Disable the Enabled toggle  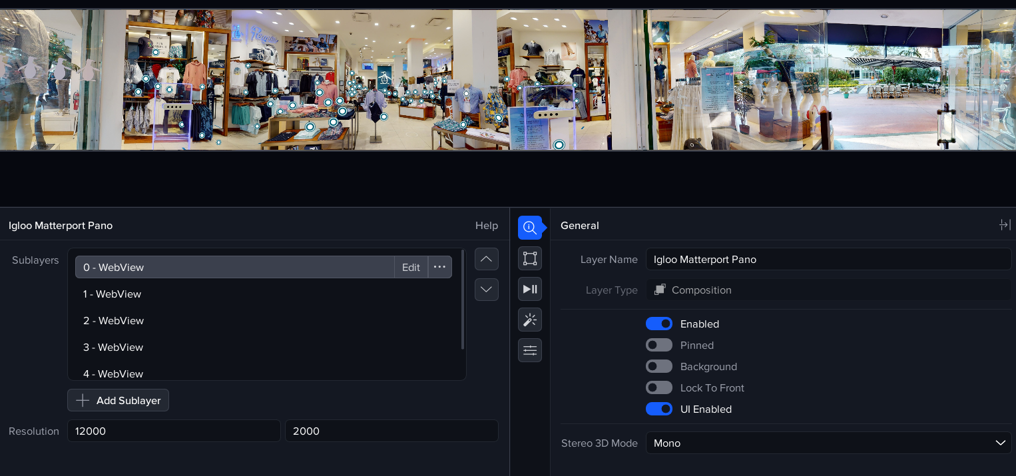click(658, 324)
